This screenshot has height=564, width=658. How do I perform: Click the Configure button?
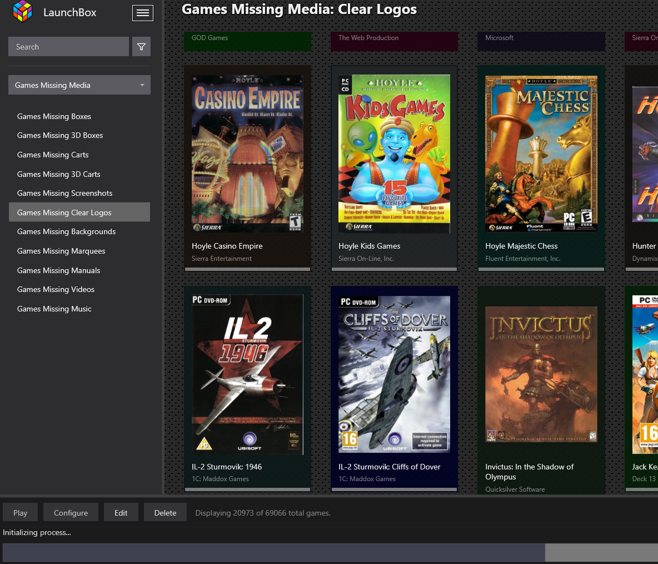pos(71,513)
